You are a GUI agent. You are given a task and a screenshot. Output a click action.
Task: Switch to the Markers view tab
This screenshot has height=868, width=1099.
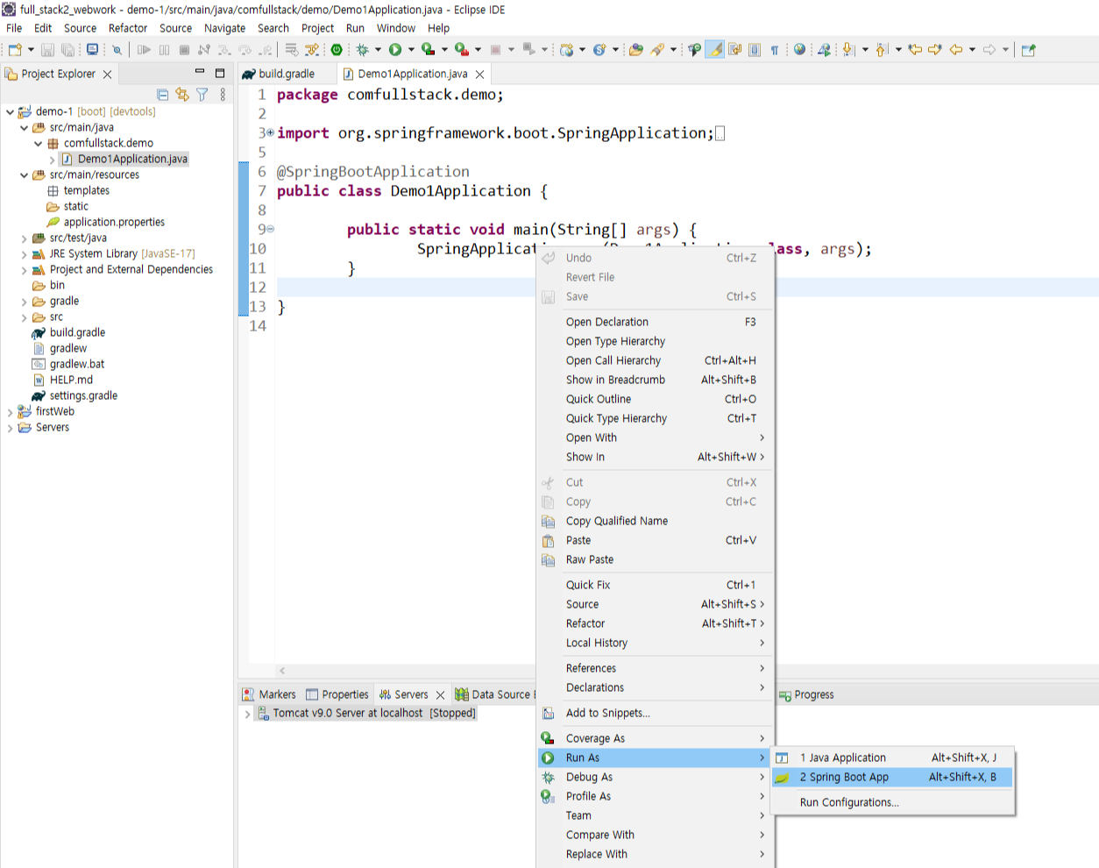pos(270,694)
